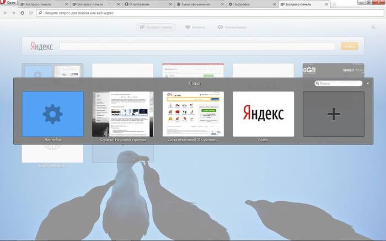The image size is (386, 241).
Task: Open the Рекомендации section
Action: click(x=232, y=28)
